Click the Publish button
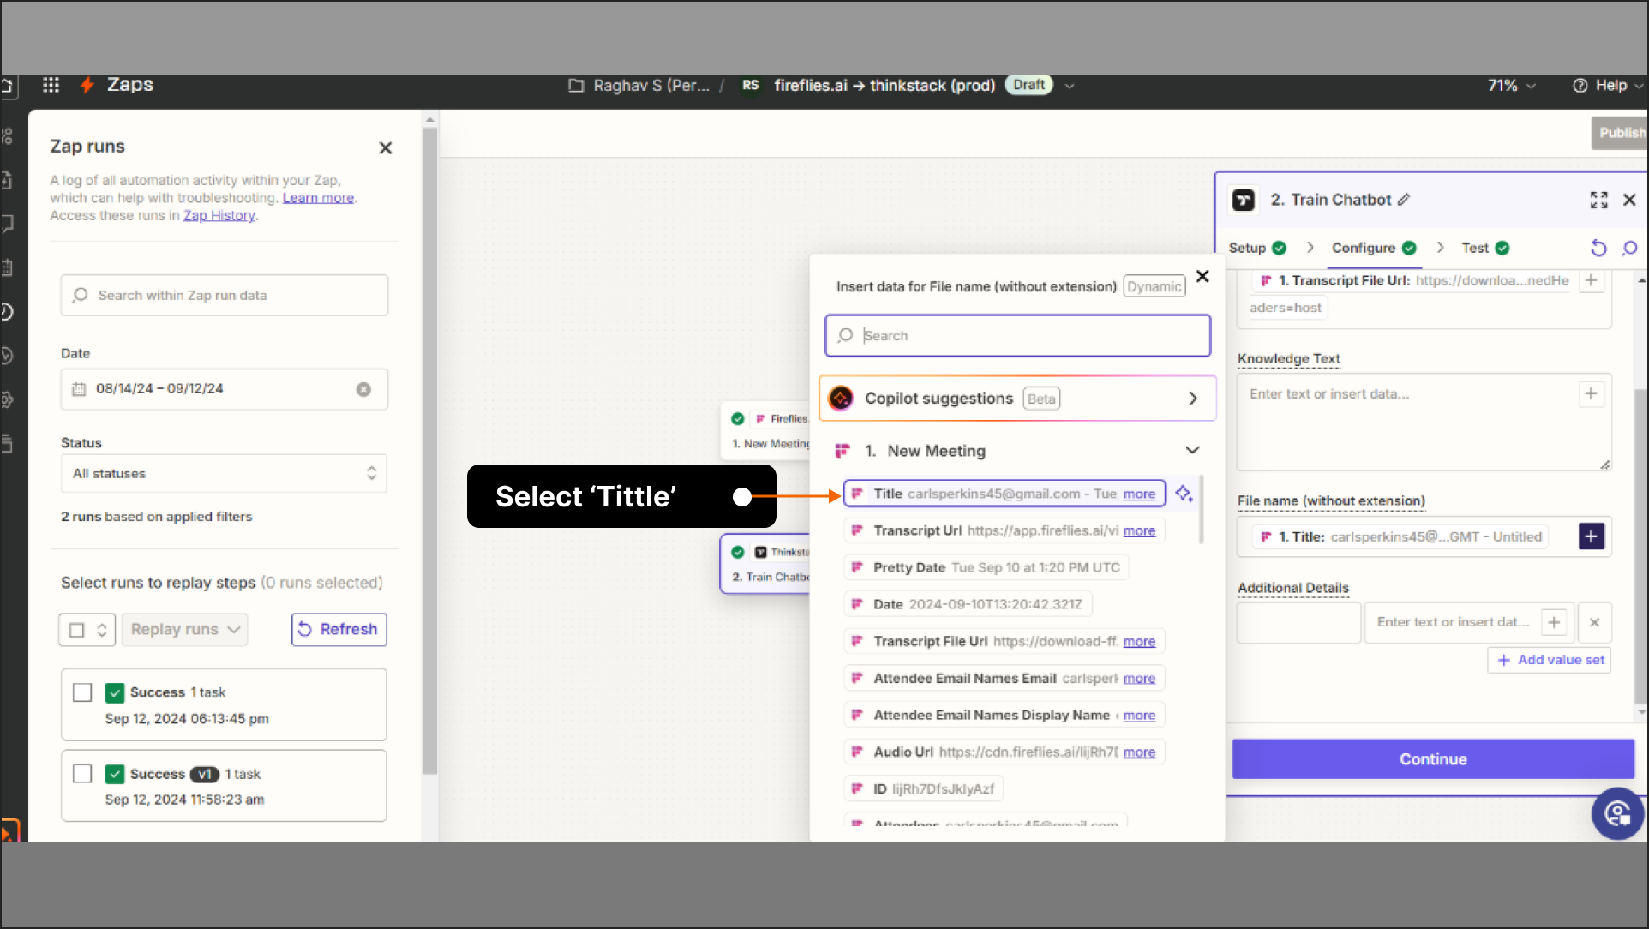The width and height of the screenshot is (1649, 929). (x=1621, y=133)
